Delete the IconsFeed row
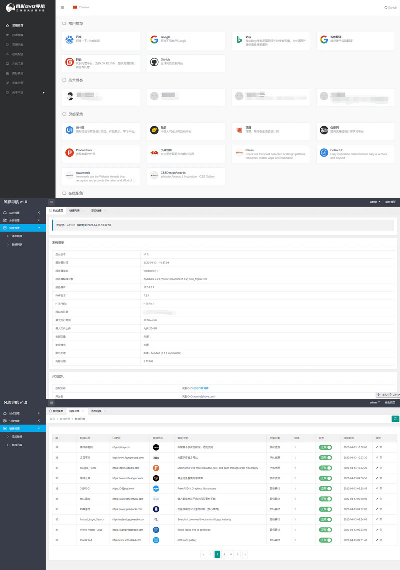400x570 pixels. point(381,540)
